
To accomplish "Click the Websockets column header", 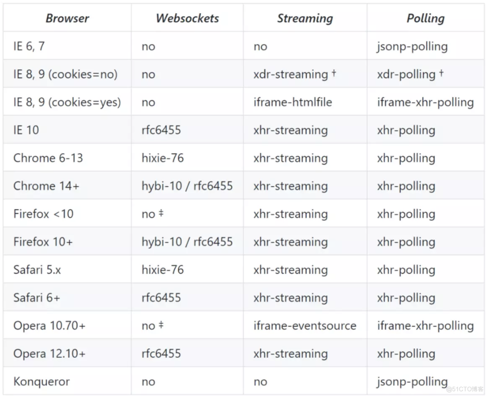I will pyautogui.click(x=187, y=18).
